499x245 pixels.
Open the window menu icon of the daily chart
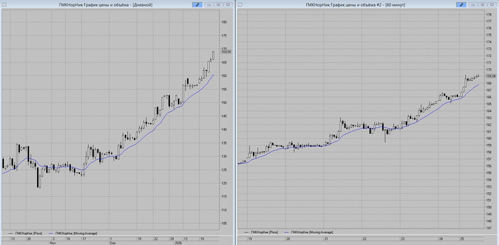[x=4, y=4]
